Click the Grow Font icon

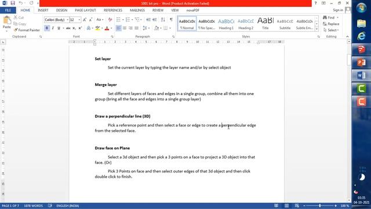85,20
